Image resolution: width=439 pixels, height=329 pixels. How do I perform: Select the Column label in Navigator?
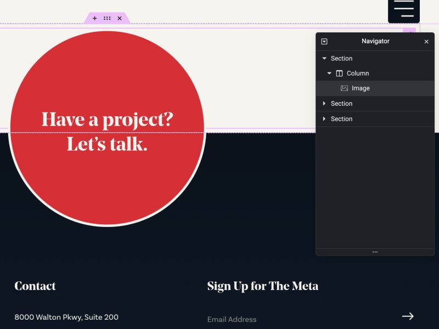pyautogui.click(x=358, y=73)
